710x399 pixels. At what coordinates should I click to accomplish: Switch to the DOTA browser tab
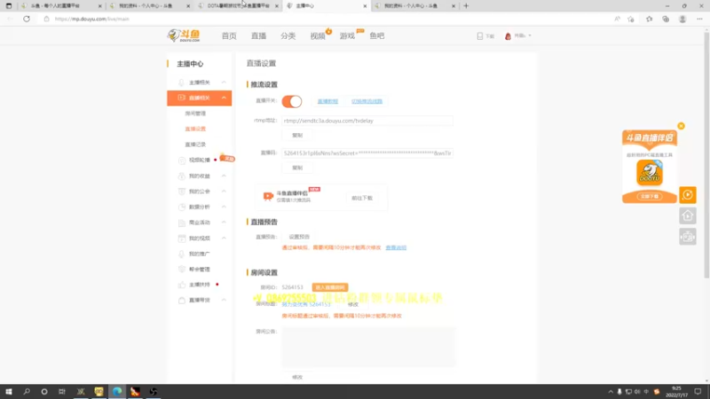click(x=238, y=6)
